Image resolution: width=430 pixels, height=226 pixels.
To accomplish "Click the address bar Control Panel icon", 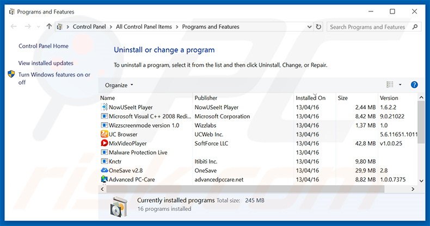I will coord(59,27).
